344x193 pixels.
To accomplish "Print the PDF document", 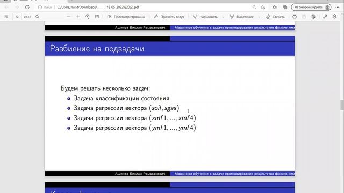I will pyautogui.click(x=295, y=17).
